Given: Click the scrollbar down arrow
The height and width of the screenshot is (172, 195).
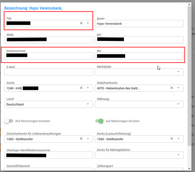Looking at the screenshot, I should click(189, 169).
